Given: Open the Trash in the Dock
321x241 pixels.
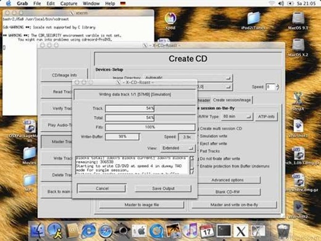Looking at the screenshot, I should 284,231.
